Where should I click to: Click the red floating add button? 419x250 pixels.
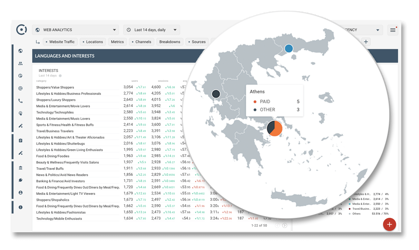pos(389,225)
